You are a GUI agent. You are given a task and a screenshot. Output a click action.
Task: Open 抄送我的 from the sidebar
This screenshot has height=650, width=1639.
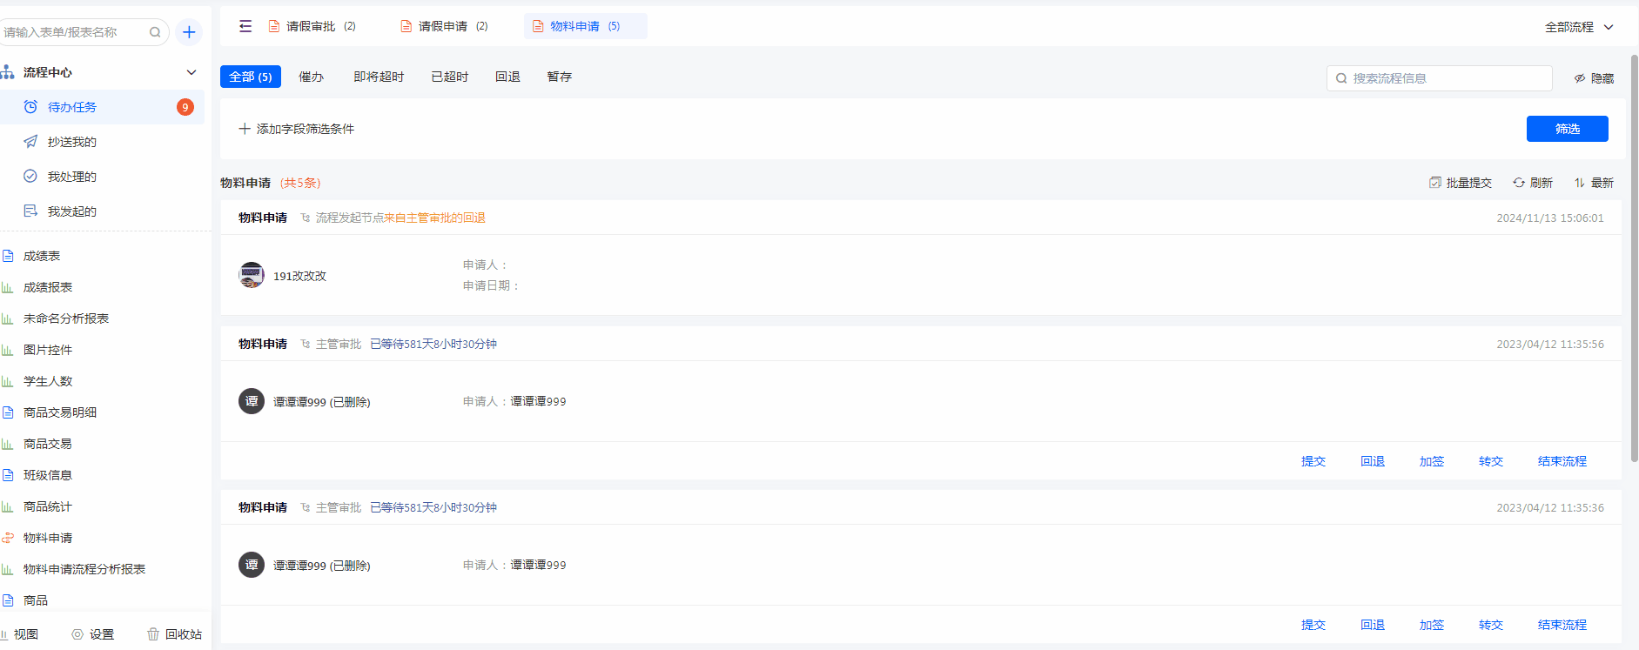[71, 142]
